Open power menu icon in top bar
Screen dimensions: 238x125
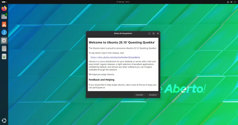[x=235, y=2]
